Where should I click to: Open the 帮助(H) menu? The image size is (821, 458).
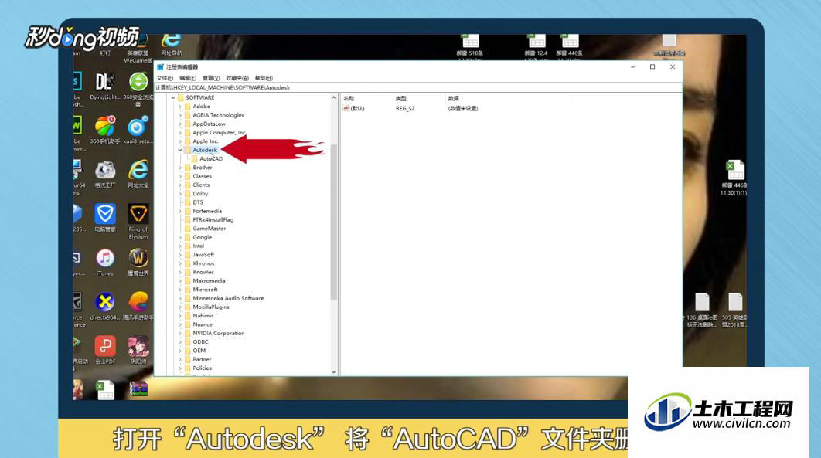pyautogui.click(x=264, y=78)
